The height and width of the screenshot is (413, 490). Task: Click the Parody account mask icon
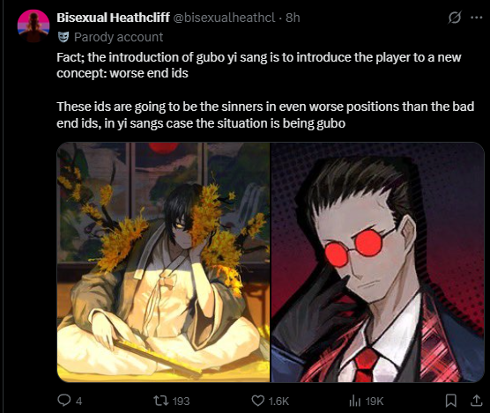click(x=63, y=37)
